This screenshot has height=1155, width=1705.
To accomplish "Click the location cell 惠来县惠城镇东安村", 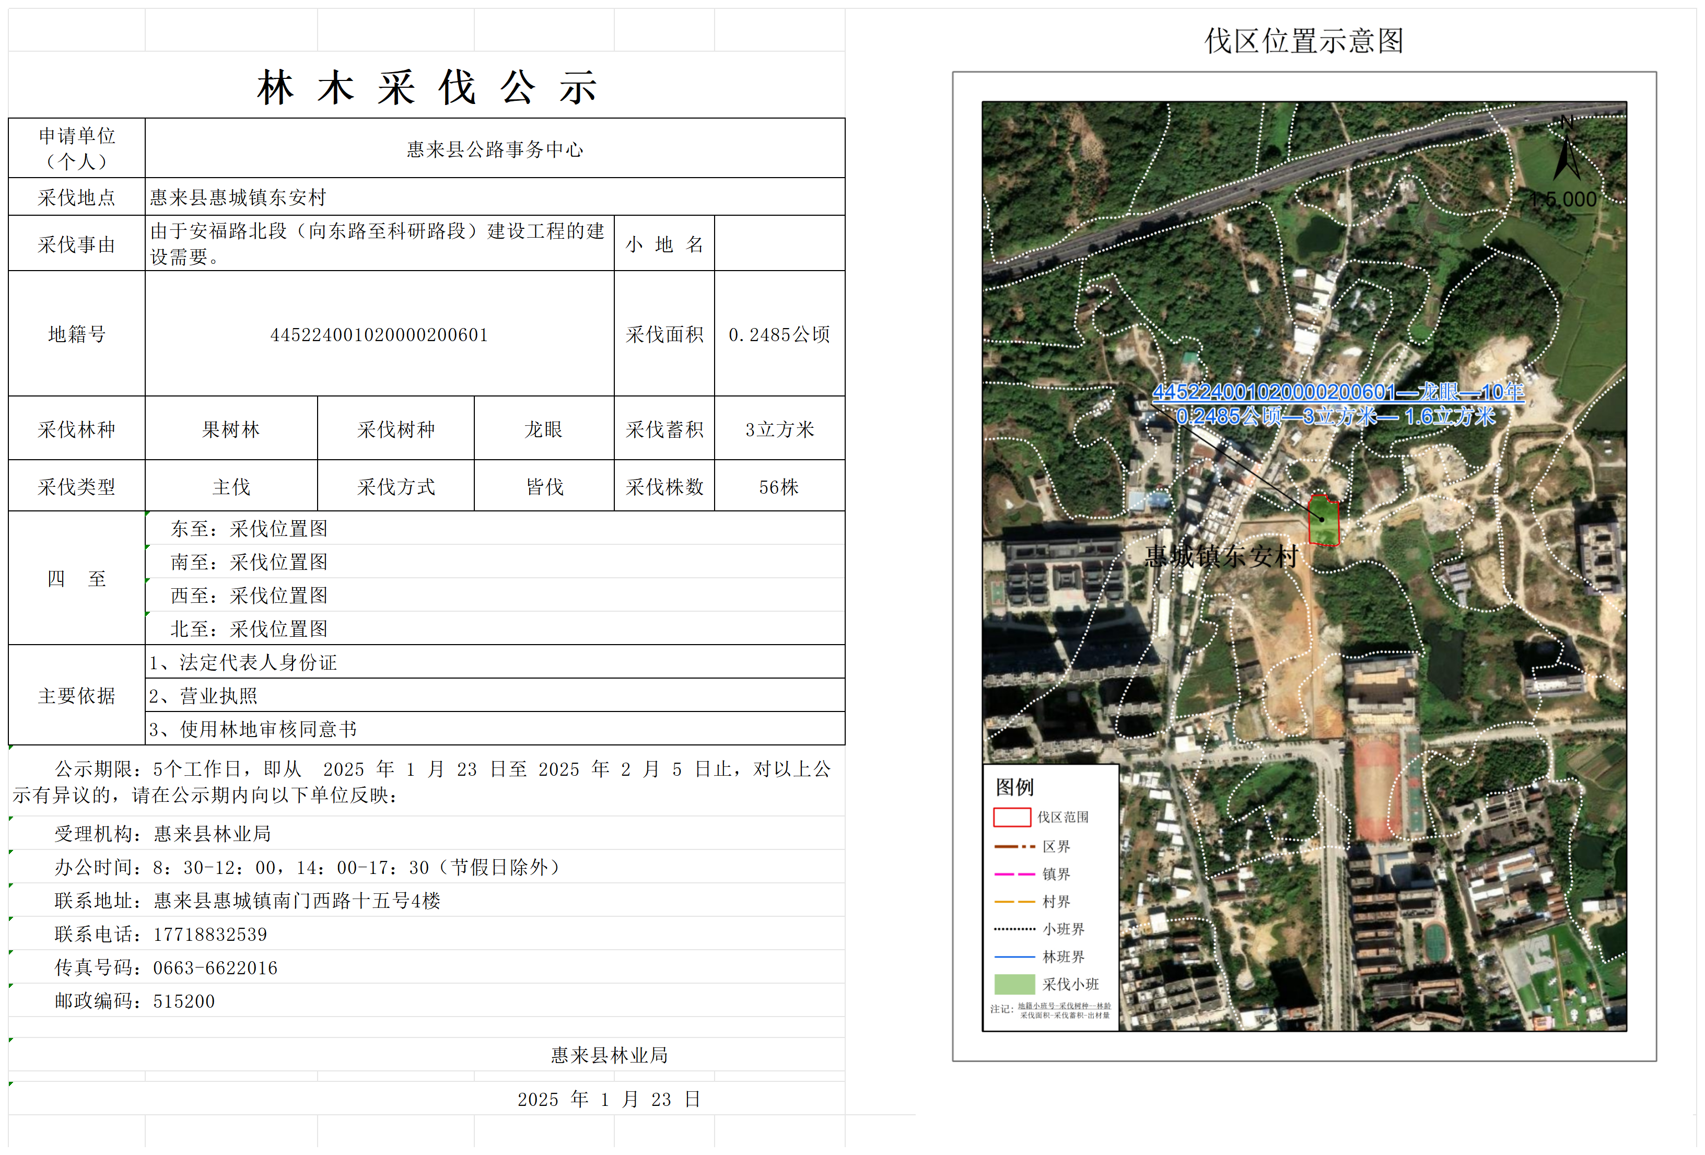I will click(495, 196).
